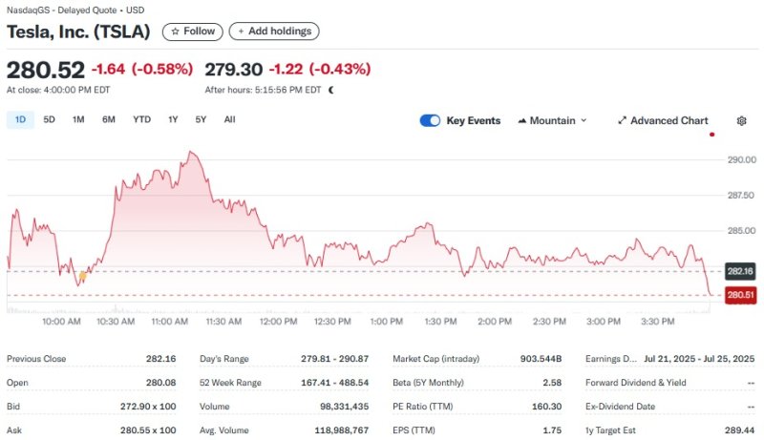The image size is (764, 440).
Task: Click the Ex-Dividend Date label
Action: [620, 407]
